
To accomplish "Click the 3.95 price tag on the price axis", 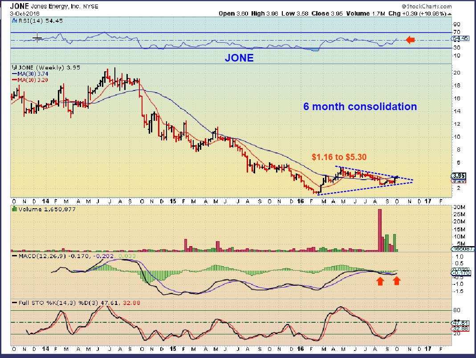I will tap(458, 176).
